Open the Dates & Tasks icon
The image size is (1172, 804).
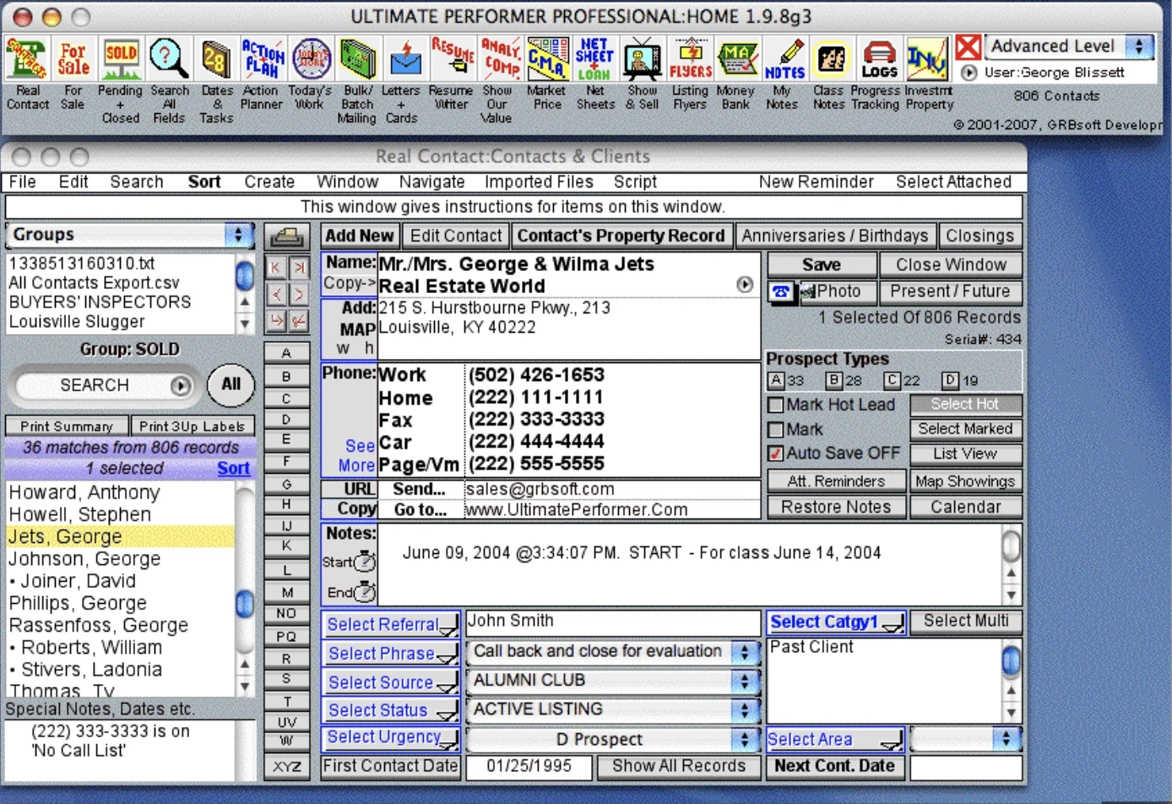216,59
